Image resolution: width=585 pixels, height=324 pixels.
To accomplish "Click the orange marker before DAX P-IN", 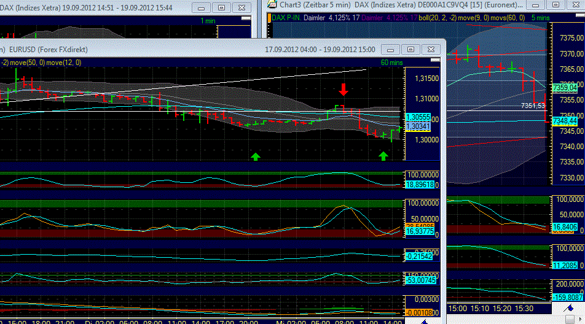I will coord(269,18).
